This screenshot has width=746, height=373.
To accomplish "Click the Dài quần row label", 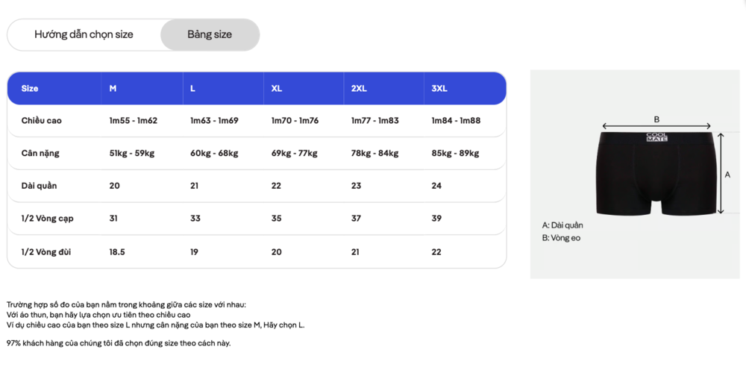I will [39, 186].
